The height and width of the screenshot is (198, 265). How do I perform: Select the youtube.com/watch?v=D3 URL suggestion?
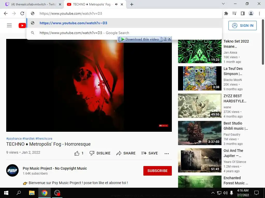pyautogui.click(x=124, y=23)
